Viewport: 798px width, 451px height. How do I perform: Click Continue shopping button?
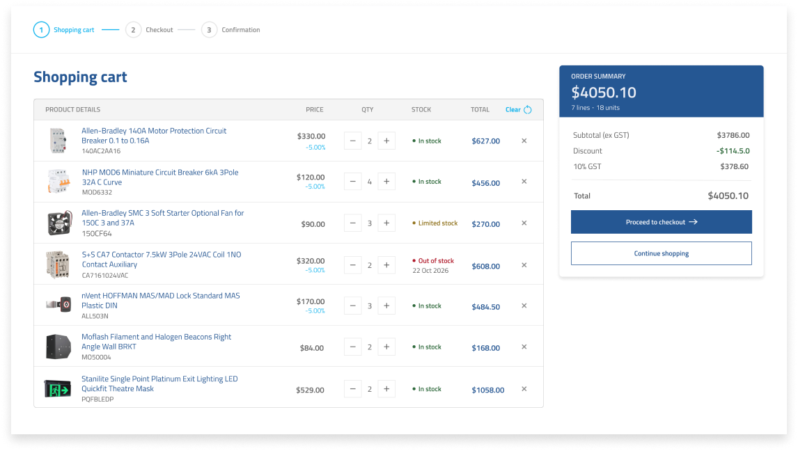(661, 253)
